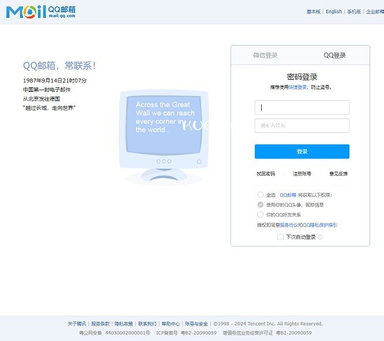
Task: Open the 隐私政策 footer link
Action: (123, 324)
